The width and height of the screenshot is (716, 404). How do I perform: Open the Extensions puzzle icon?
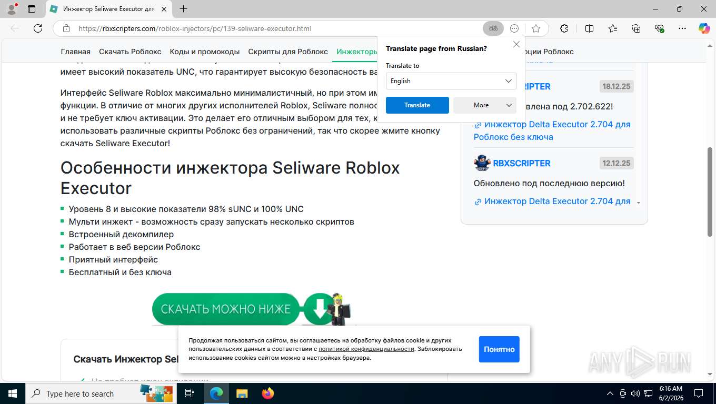pyautogui.click(x=564, y=28)
